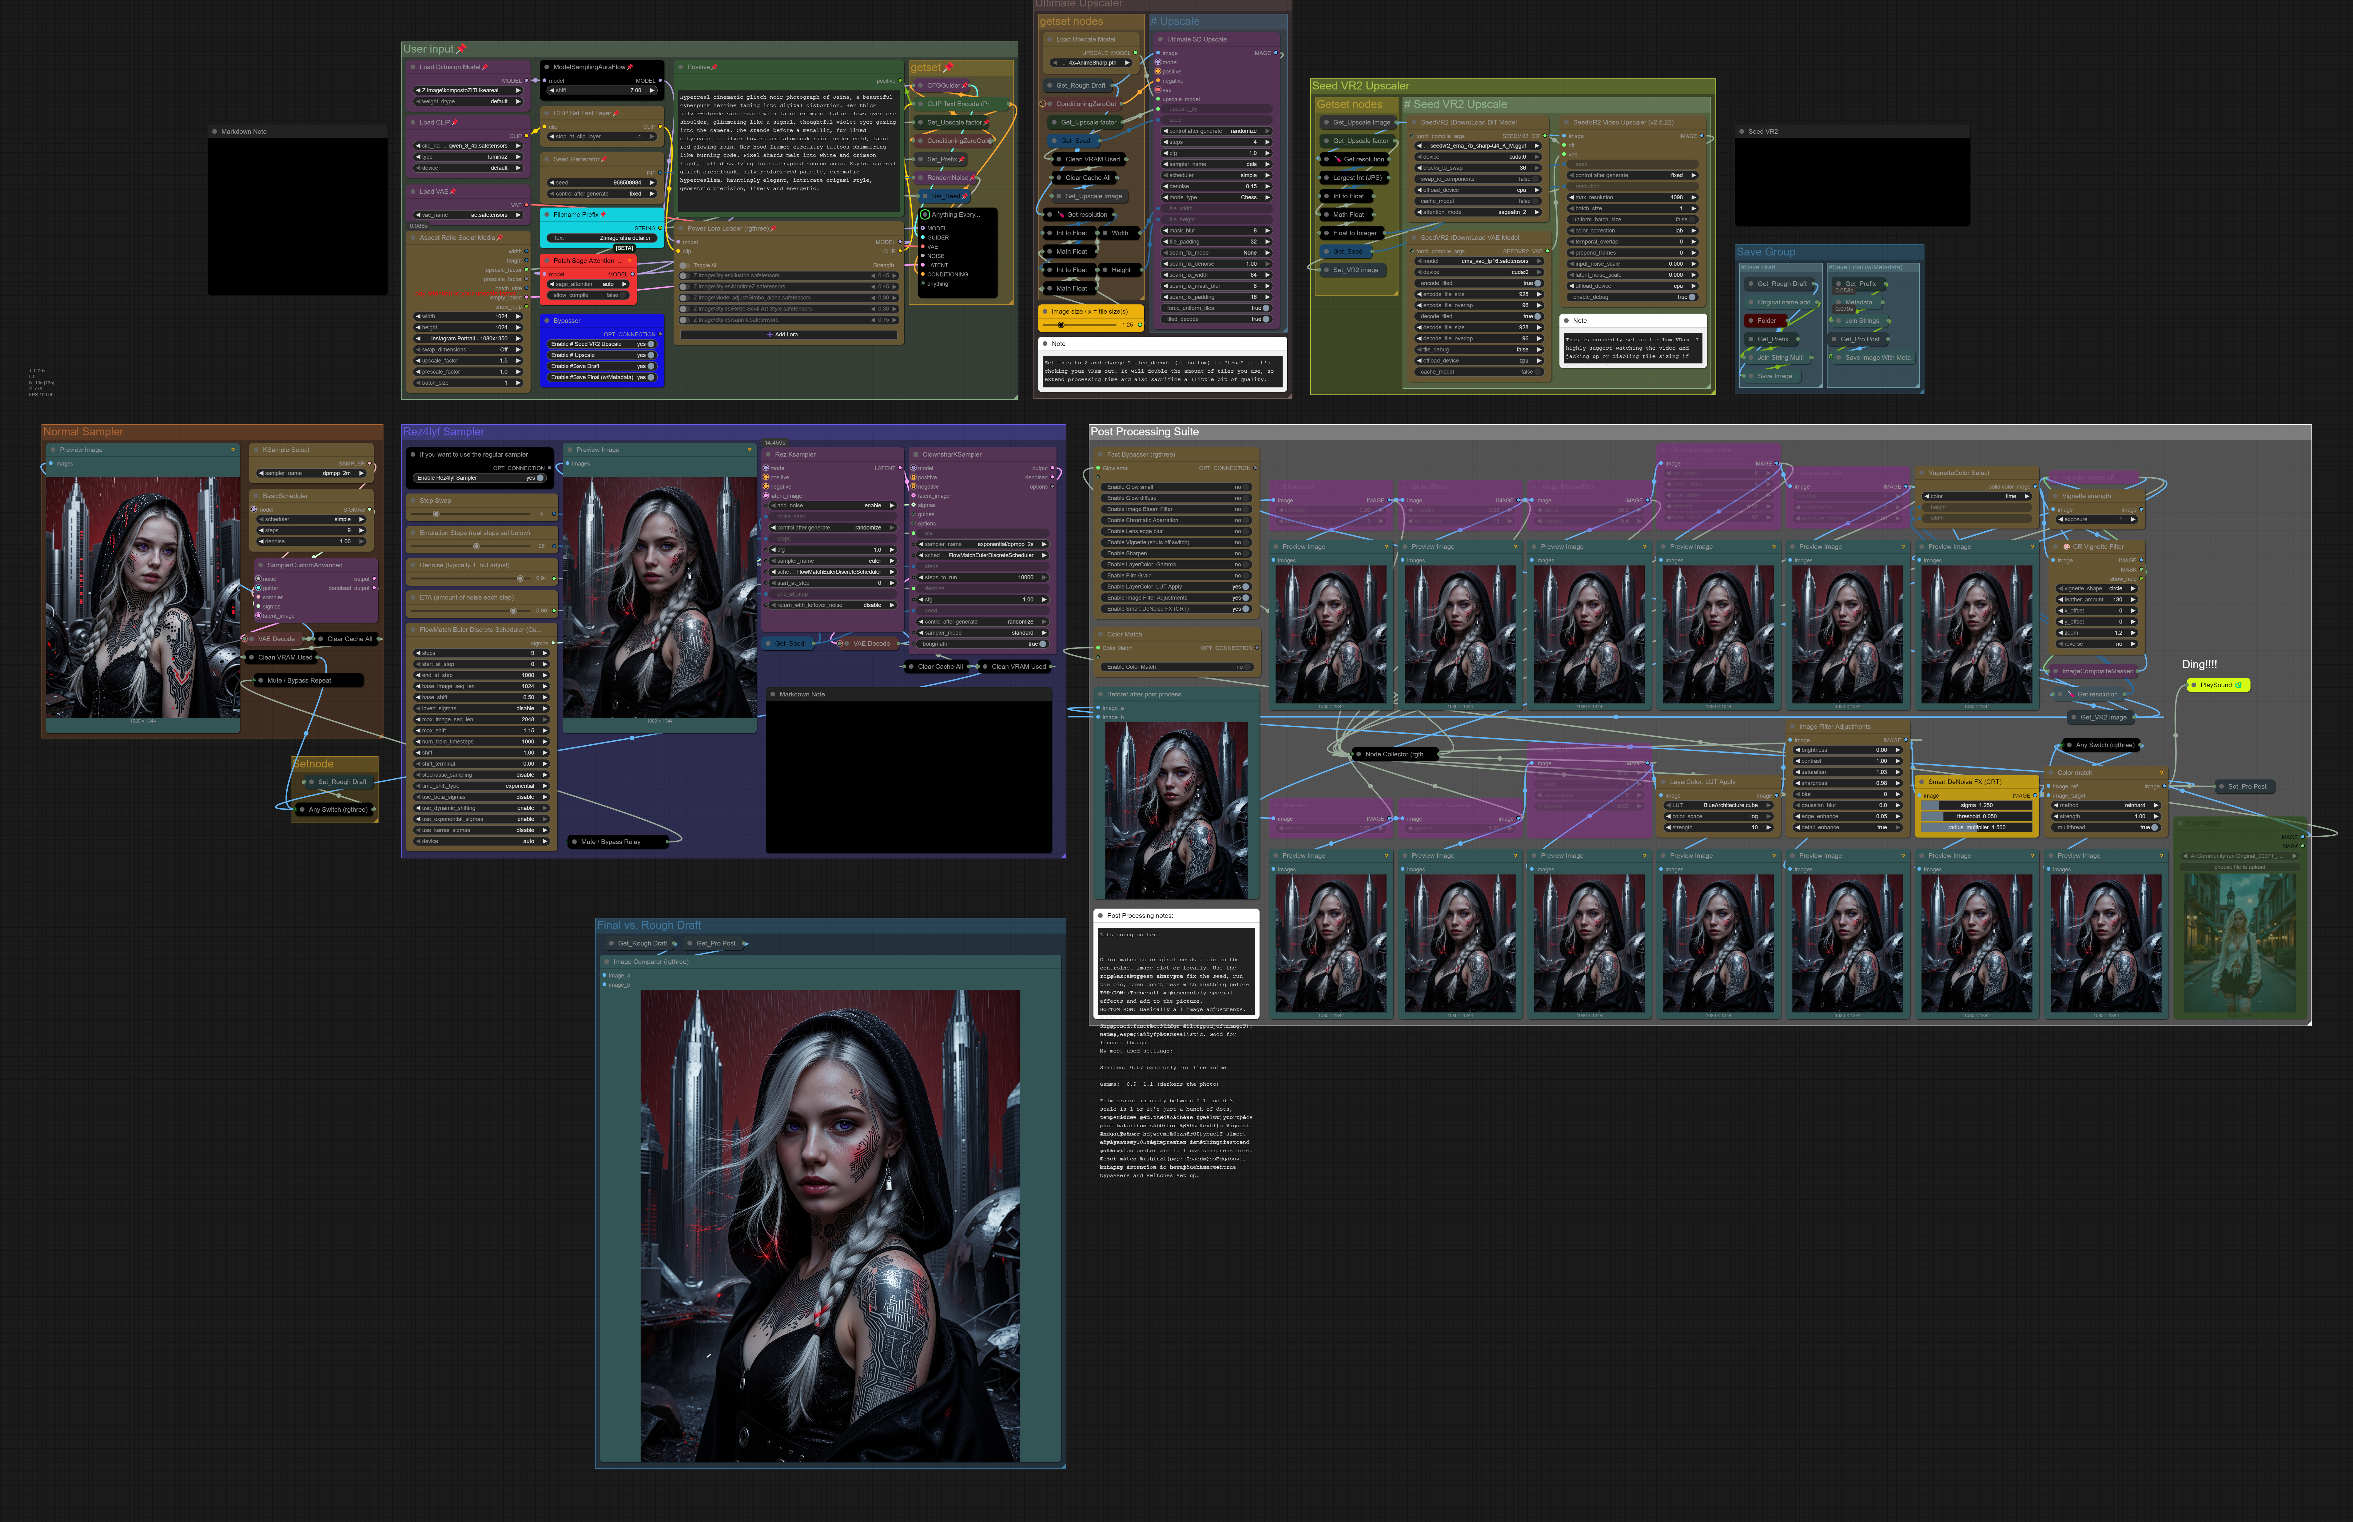Collapse the Seed Generator node via its dot

(x=547, y=159)
